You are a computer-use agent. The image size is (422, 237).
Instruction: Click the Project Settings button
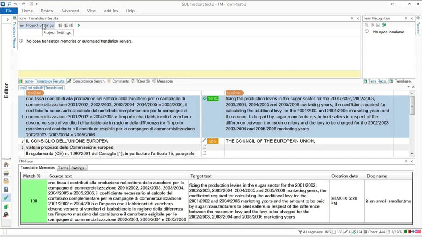37,25
